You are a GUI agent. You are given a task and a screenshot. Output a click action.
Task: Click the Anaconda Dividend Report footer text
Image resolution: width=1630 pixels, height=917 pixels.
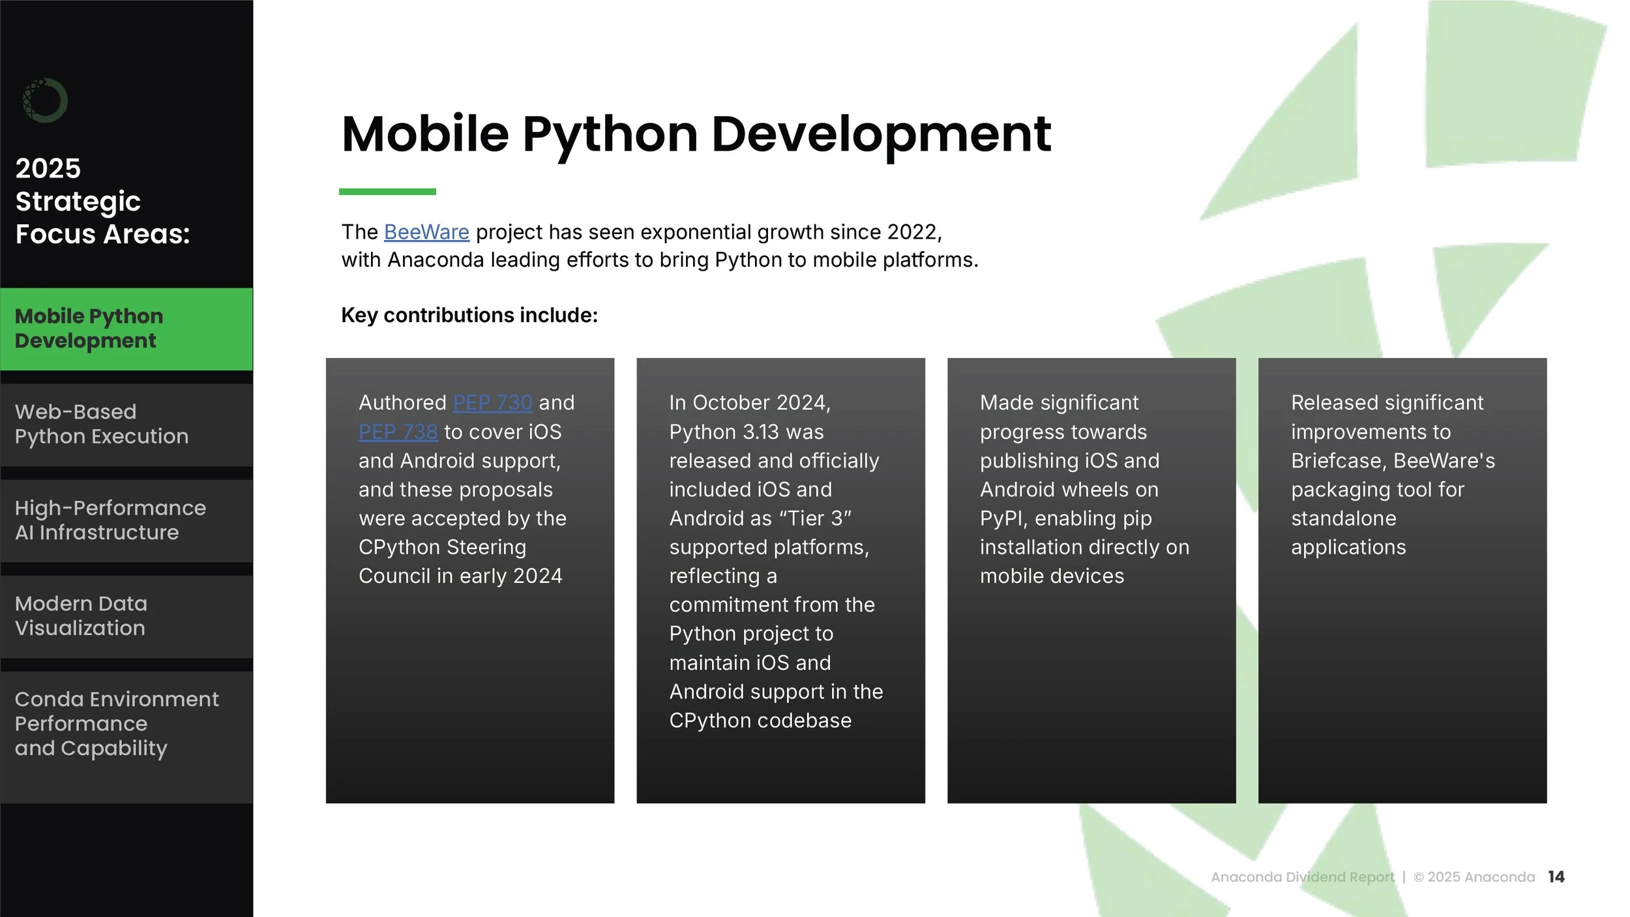pos(1302,877)
